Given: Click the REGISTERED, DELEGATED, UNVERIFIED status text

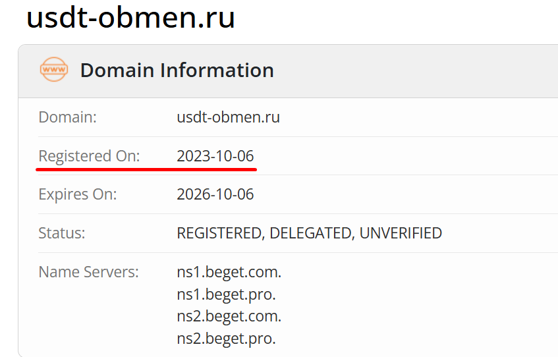Looking at the screenshot, I should [x=309, y=233].
